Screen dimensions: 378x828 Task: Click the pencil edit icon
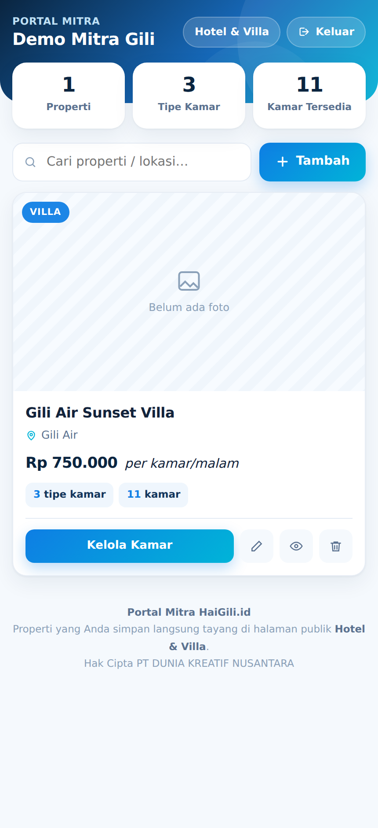pos(257,546)
